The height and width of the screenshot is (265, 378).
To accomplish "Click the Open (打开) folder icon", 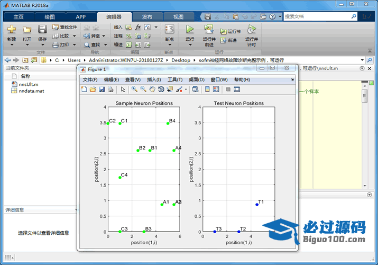I will click(x=27, y=30).
